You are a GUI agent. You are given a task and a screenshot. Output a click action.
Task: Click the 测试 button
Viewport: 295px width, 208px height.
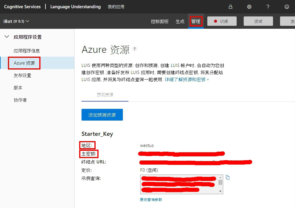point(258,21)
